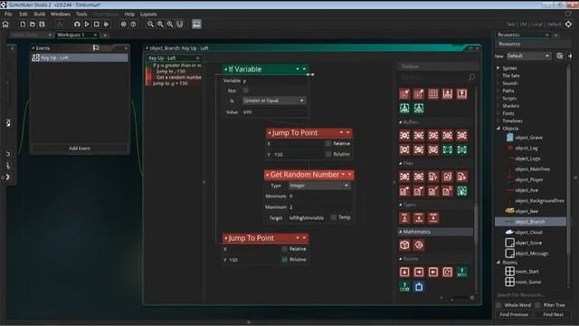Viewport: 579px width, 326px height.
Task: Select the Choose action beside dice cube
Action: [x=419, y=244]
